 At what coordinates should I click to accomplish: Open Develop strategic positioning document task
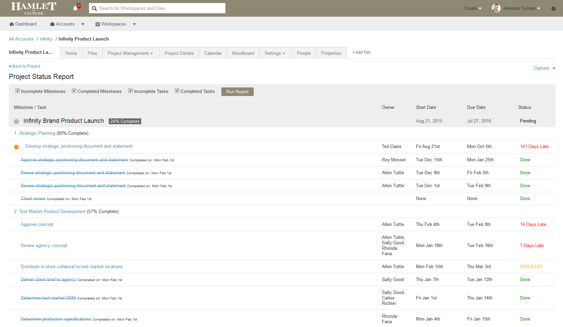click(79, 146)
